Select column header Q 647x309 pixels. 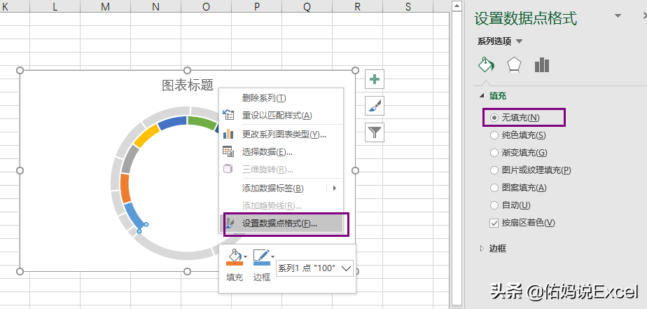[x=307, y=6]
